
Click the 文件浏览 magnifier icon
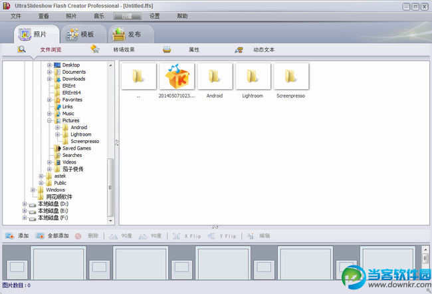tap(21, 50)
